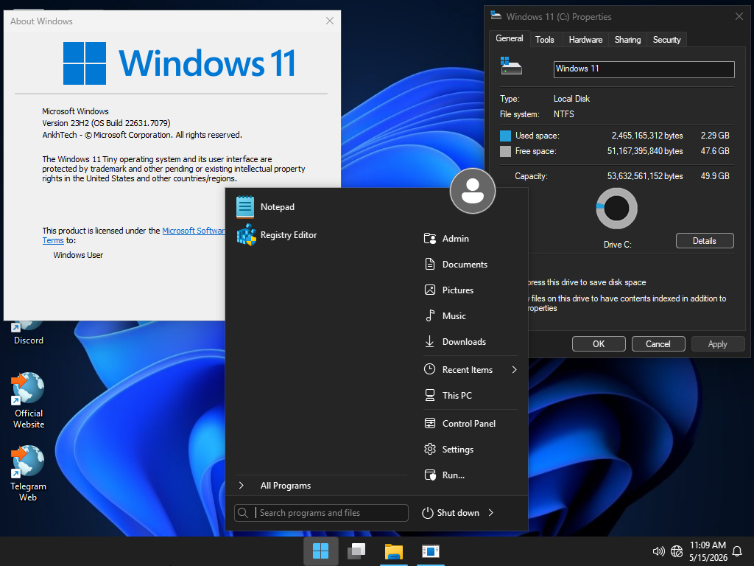
Task: Click the user account avatar picture
Action: 473,191
